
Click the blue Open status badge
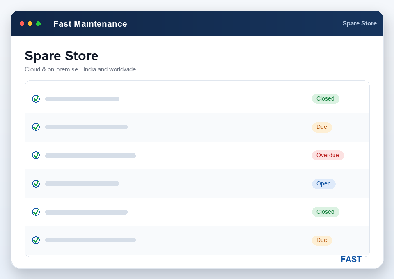324,183
